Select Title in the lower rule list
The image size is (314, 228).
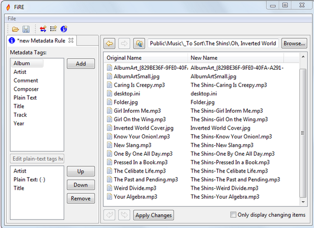coord(19,188)
